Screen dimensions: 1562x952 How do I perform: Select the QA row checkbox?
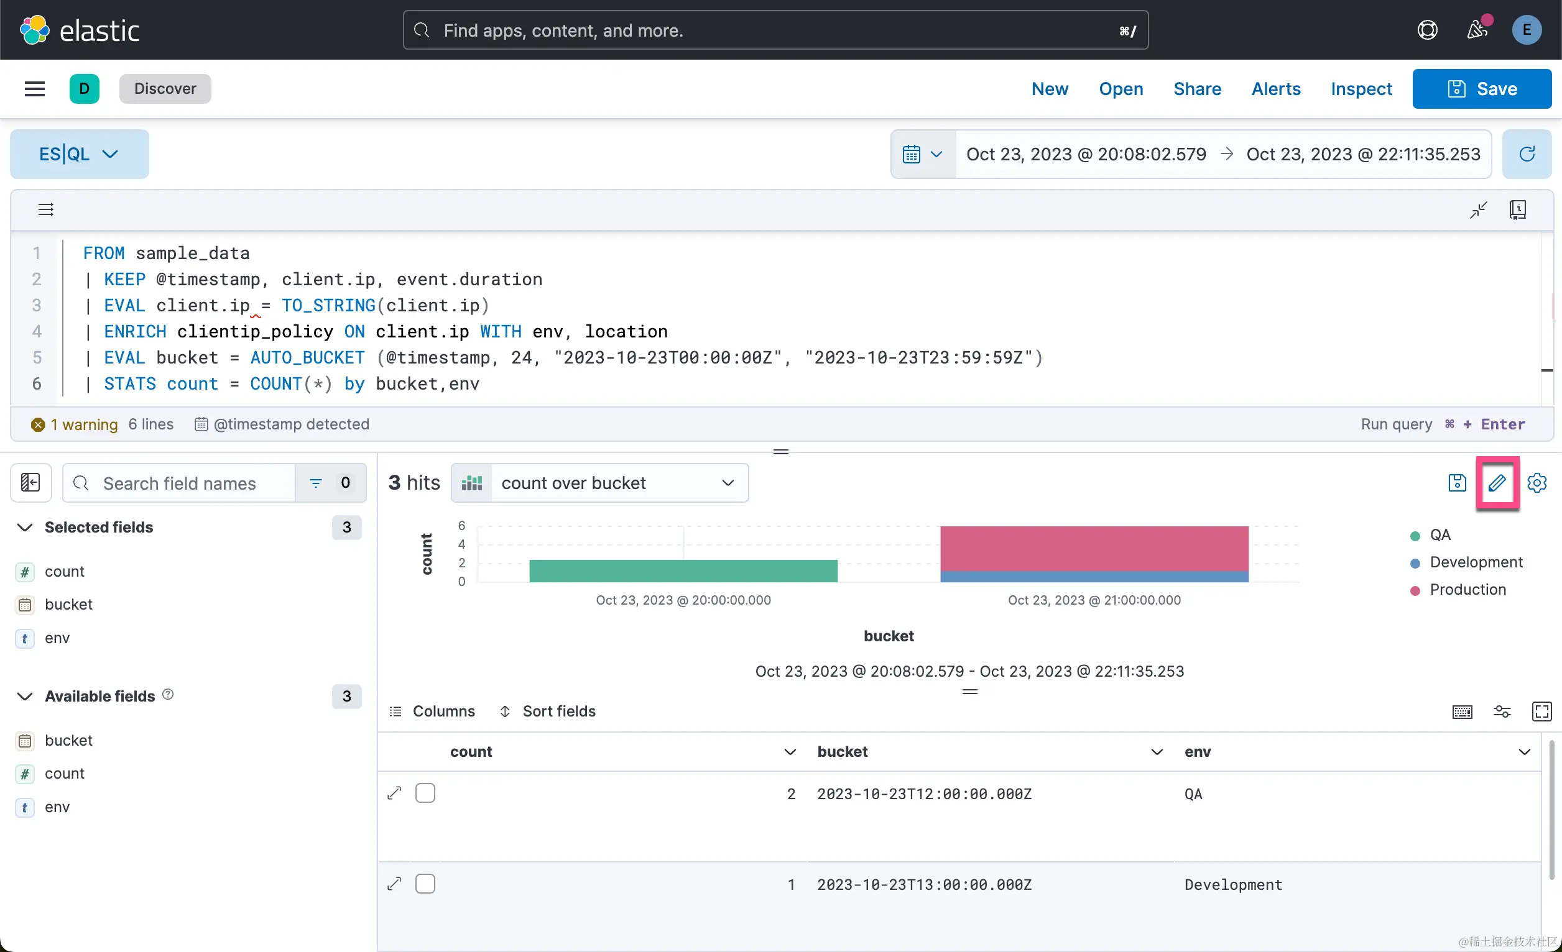(425, 793)
